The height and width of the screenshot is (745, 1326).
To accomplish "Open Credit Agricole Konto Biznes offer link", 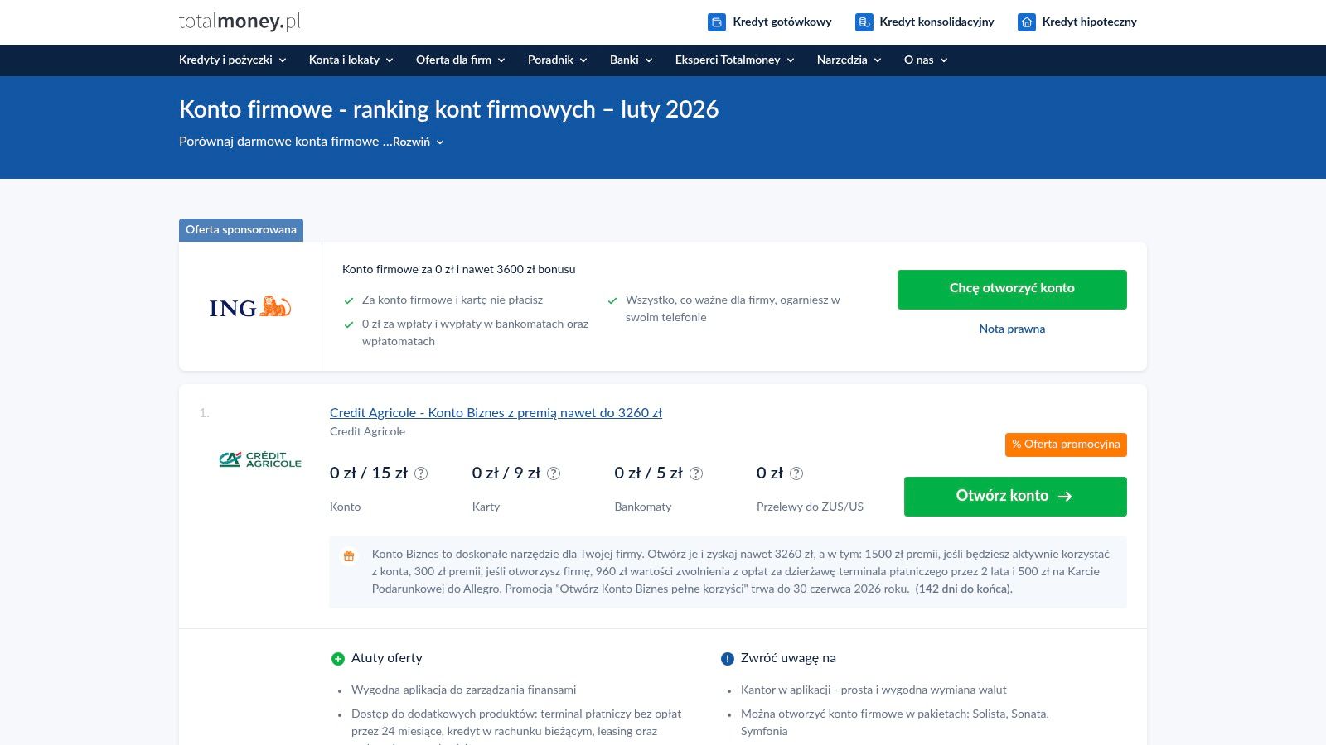I will pyautogui.click(x=496, y=412).
